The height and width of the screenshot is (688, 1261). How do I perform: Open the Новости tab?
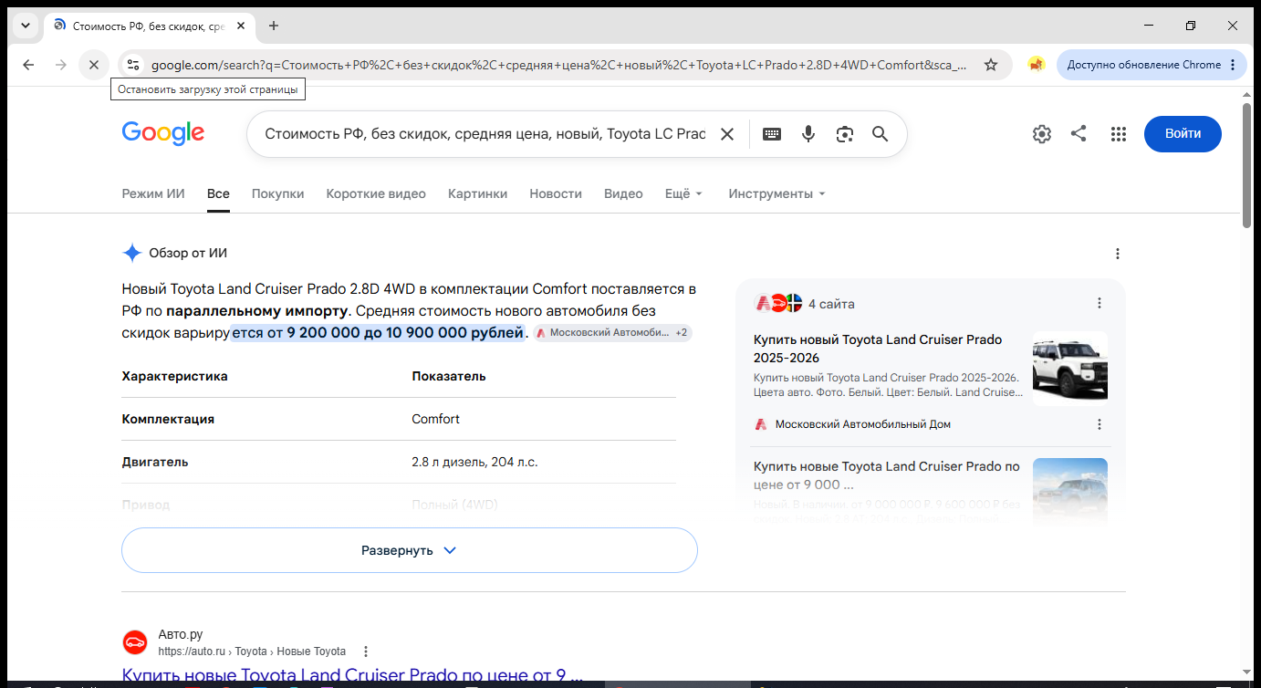(556, 193)
